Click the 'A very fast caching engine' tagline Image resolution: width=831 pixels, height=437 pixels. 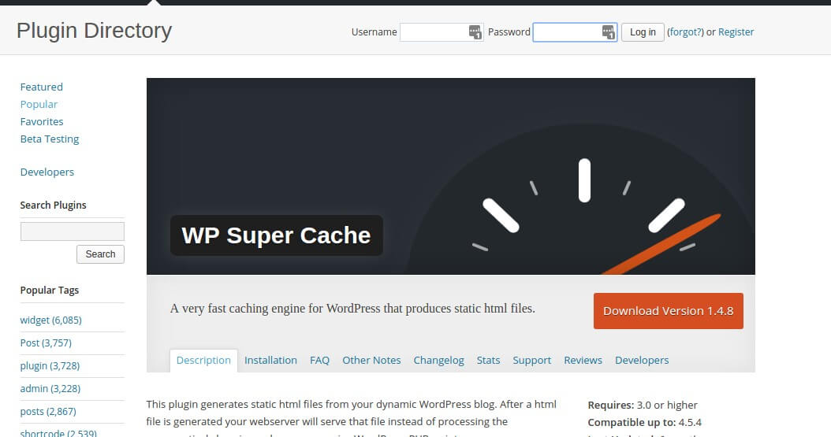point(352,309)
